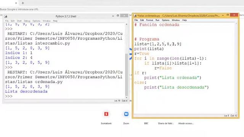
Task: Click 'else:' code line
Action: coord(140,83)
